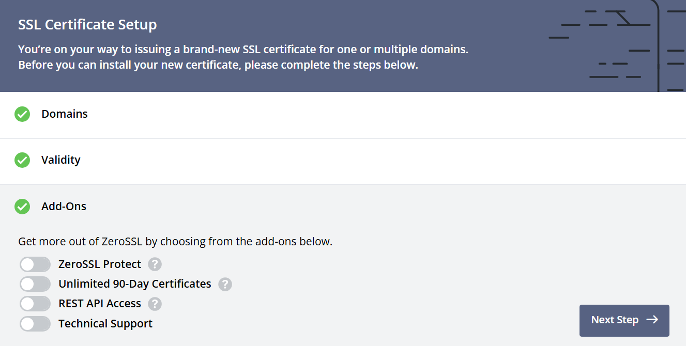
Task: Click the green checkmark beside Validity
Action: [x=22, y=160]
